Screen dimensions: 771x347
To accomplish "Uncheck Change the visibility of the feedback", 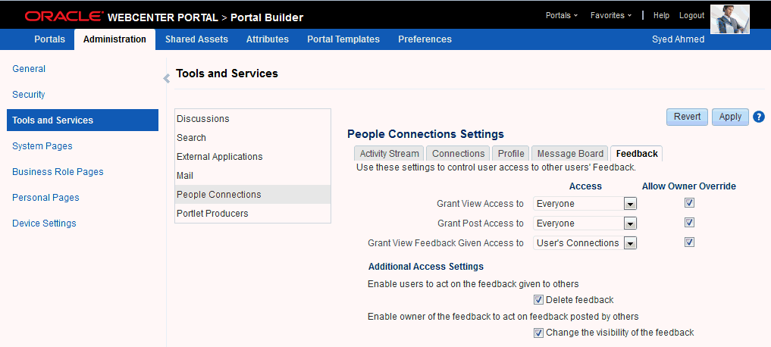I will click(x=538, y=333).
